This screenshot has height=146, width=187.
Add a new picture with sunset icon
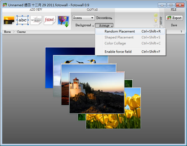9,20
